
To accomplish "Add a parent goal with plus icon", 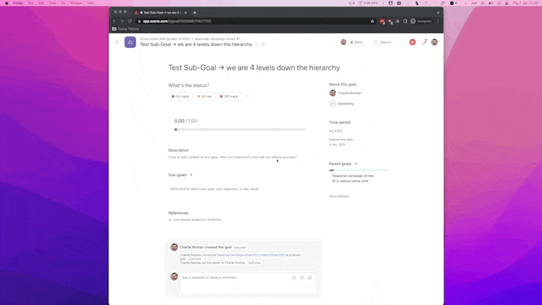I will pos(356,164).
